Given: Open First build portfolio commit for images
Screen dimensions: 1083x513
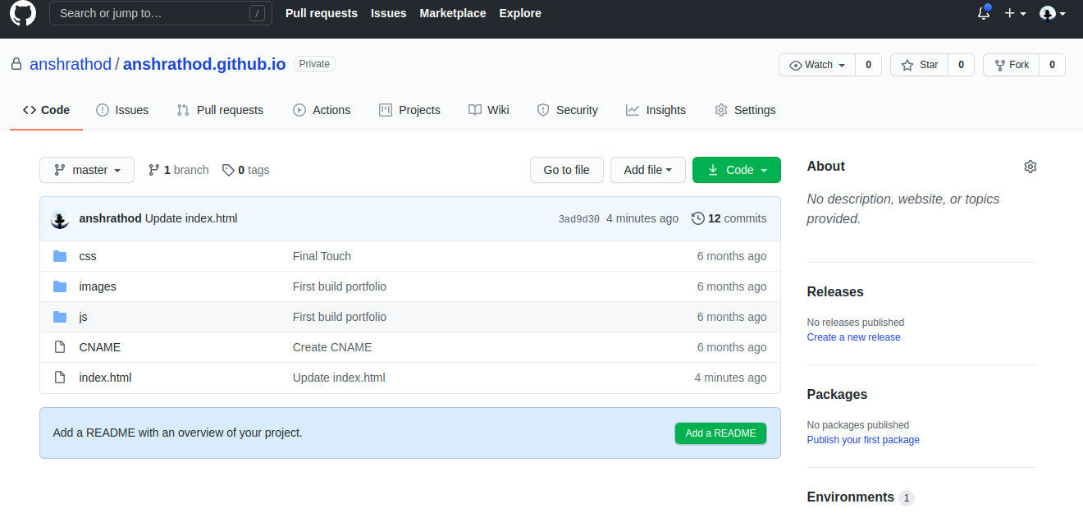Looking at the screenshot, I should (340, 286).
